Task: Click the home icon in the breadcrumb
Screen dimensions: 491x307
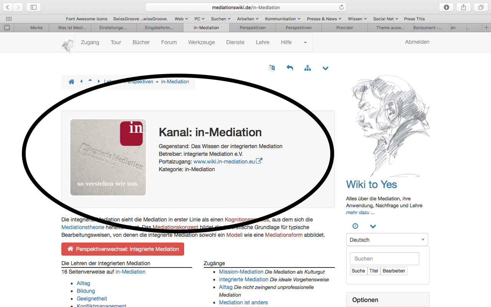Action: (71, 82)
